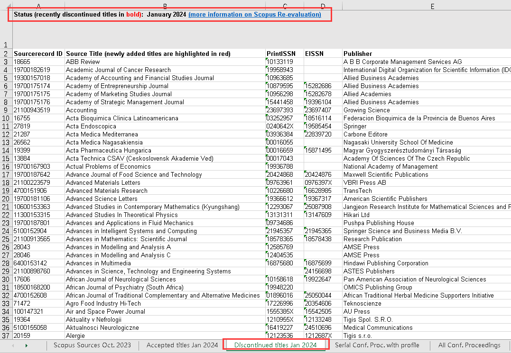This screenshot has width=511, height=353.
Task: Select Sourcerecord ID 4700151906 cell
Action: tap(38, 190)
